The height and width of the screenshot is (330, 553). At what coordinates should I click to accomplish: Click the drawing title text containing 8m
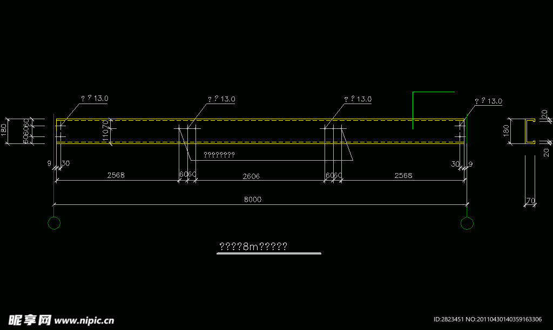[253, 246]
